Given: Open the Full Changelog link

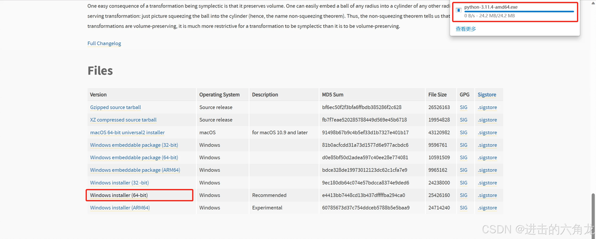Looking at the screenshot, I should pos(104,43).
